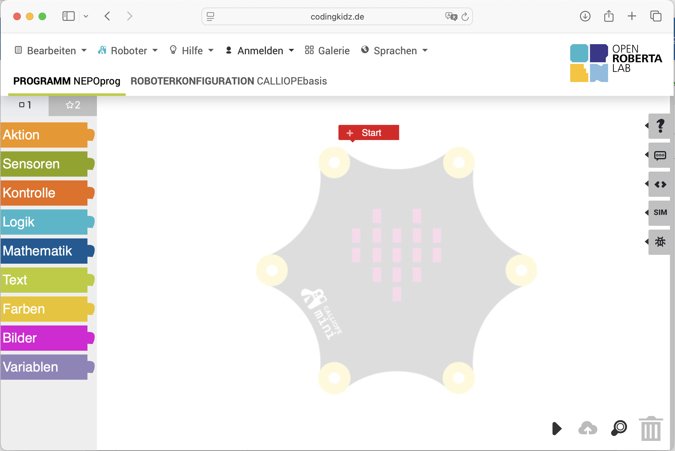Go back to previous page

click(107, 16)
